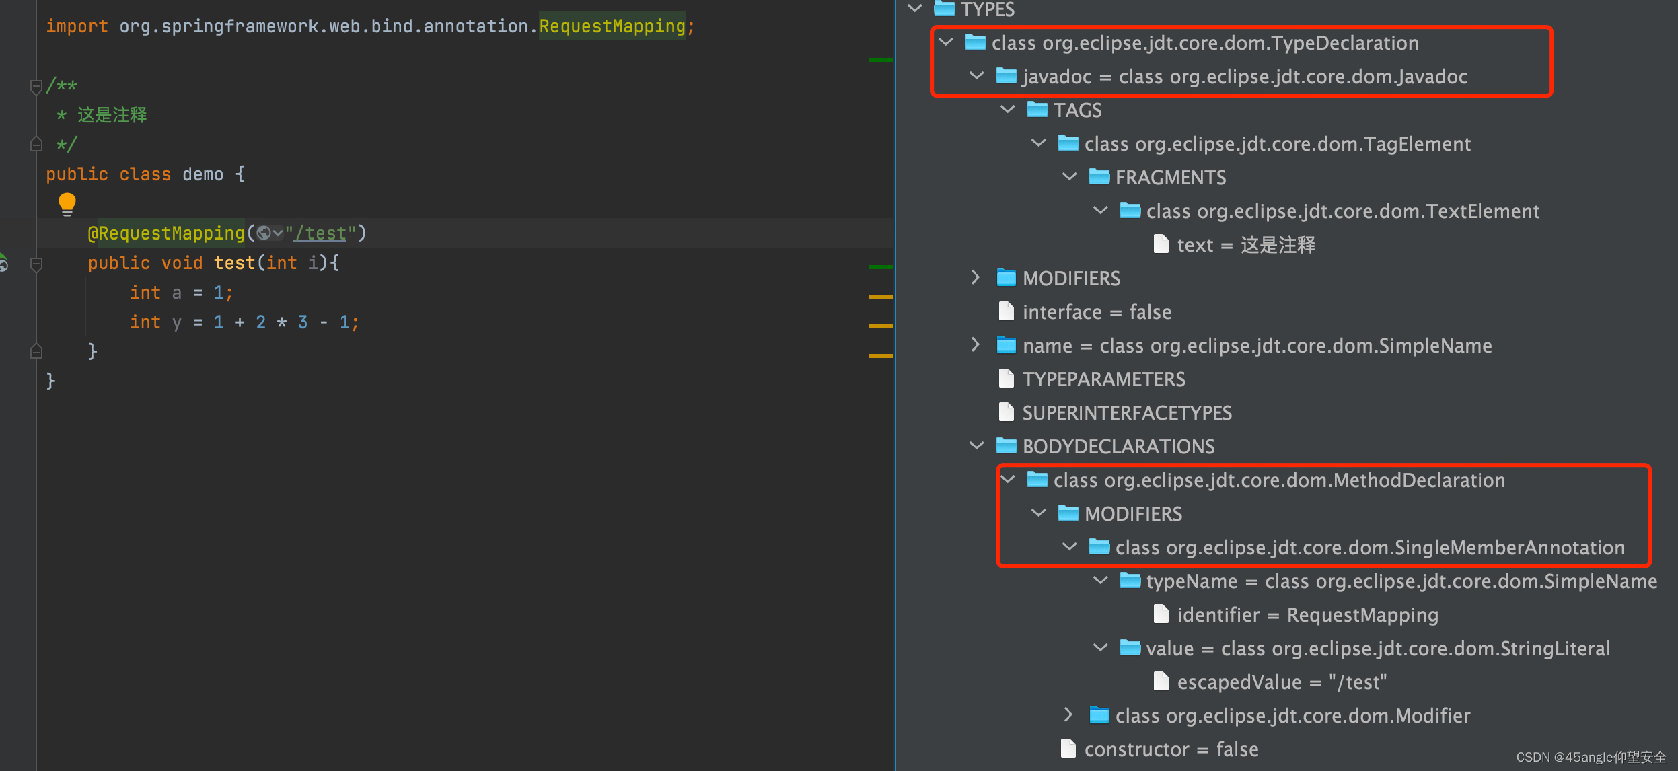Click the globe URL icon inside @RequestMapping
This screenshot has width=1678, height=771.
[x=264, y=233]
